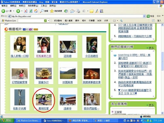The image size is (164, 123).
Task: Click the green 移至 Go button
Action: coord(151,16)
